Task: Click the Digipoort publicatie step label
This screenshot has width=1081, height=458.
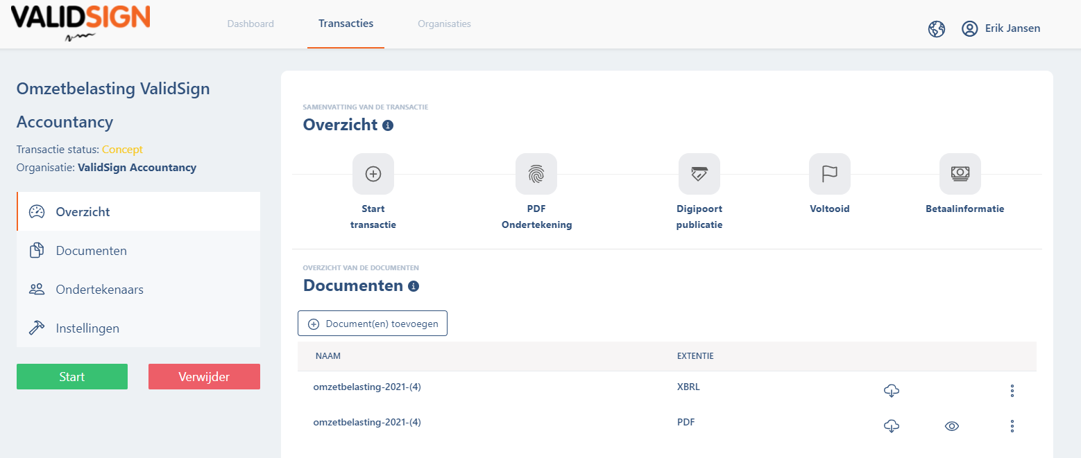Action: click(x=699, y=216)
